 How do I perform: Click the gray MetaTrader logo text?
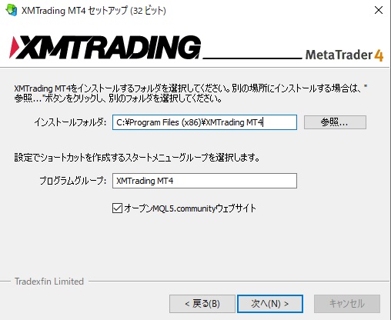point(339,55)
